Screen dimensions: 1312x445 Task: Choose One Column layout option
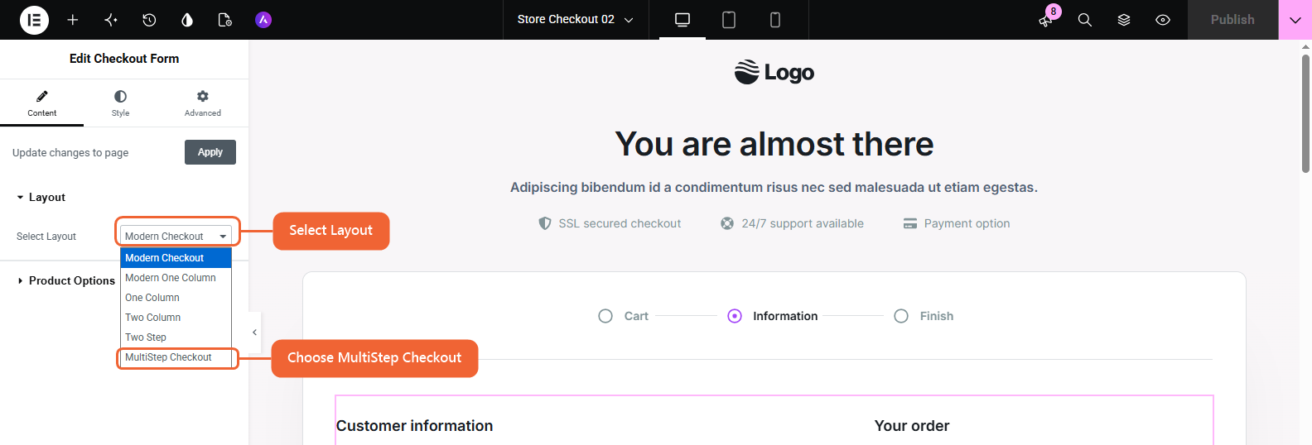[176, 298]
